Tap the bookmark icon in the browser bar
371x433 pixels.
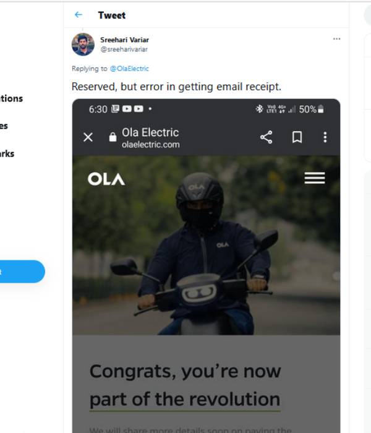point(297,137)
